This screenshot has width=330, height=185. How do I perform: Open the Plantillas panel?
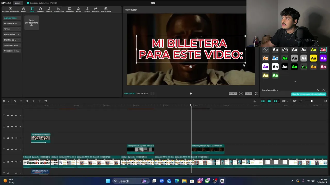[x=96, y=10]
